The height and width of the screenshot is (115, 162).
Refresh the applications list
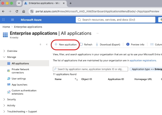[86, 44]
